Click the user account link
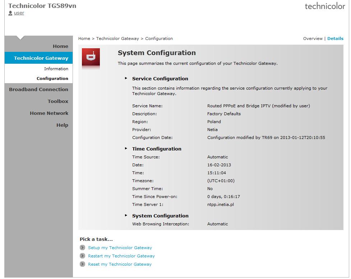Screen dimensions: 351x279 pos(19,13)
